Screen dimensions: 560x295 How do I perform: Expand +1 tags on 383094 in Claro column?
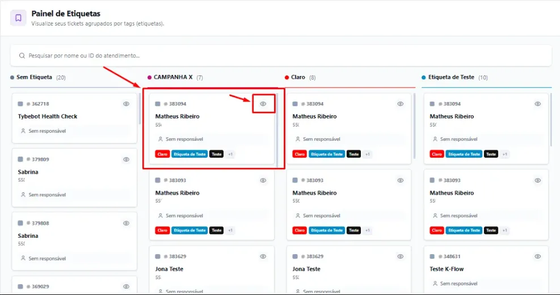coord(368,154)
